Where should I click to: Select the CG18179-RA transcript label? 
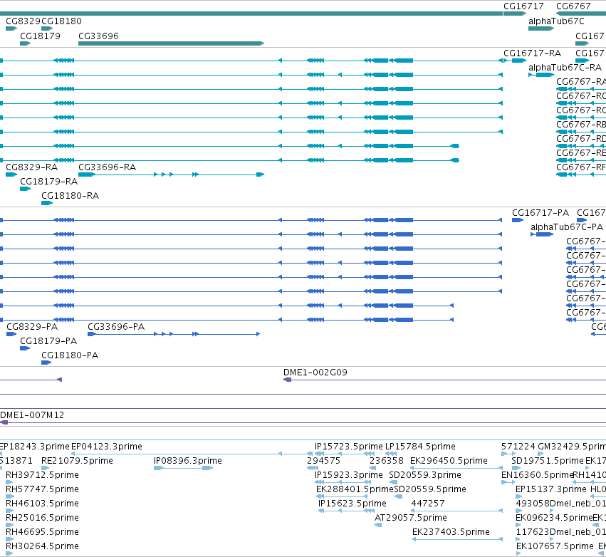48,182
